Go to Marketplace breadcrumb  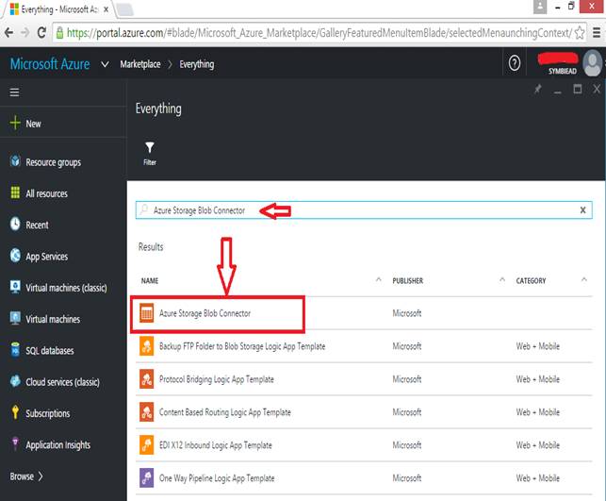pyautogui.click(x=140, y=64)
